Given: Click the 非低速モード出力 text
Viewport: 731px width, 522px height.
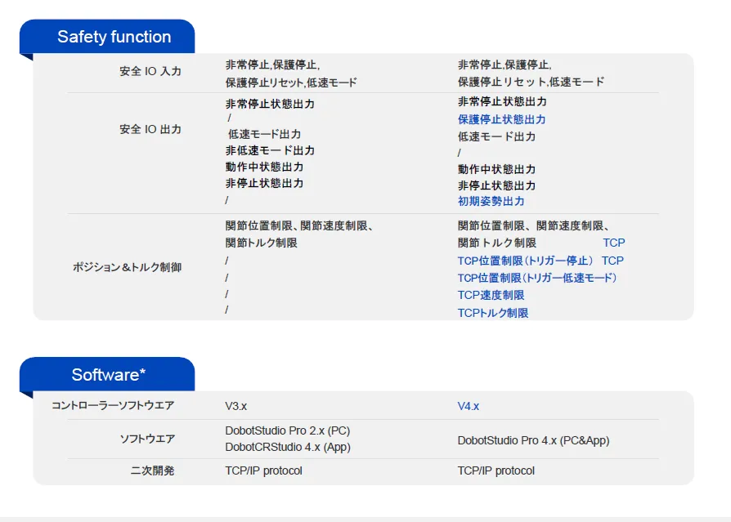Looking at the screenshot, I should pos(270,150).
